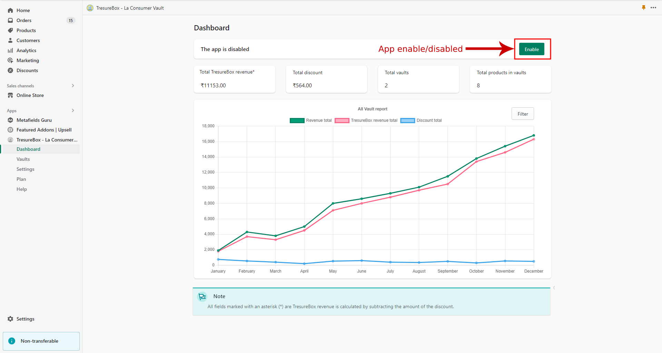Click the Non-transferable banner text

tap(39, 341)
